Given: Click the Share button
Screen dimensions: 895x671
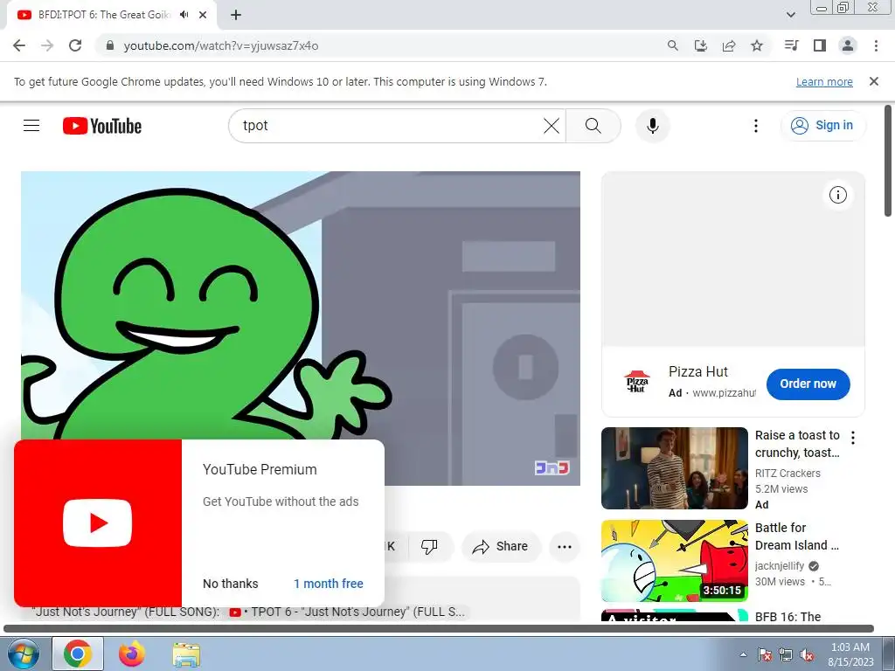Looking at the screenshot, I should 501,547.
